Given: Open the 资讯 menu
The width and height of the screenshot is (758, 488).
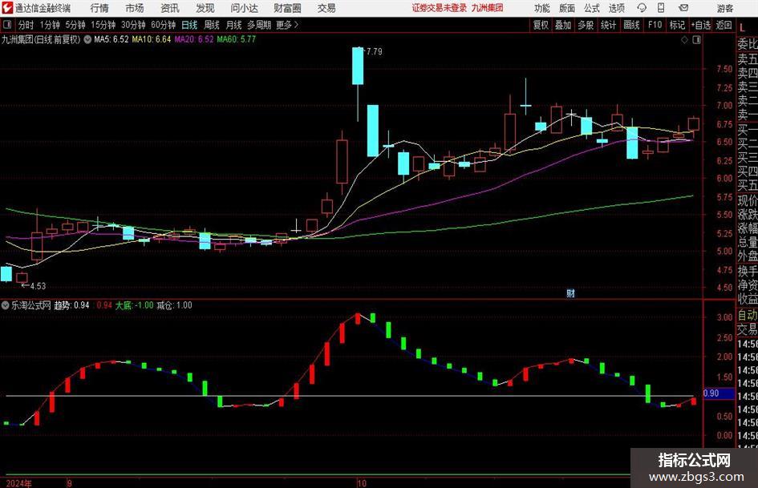Looking at the screenshot, I should [x=170, y=8].
